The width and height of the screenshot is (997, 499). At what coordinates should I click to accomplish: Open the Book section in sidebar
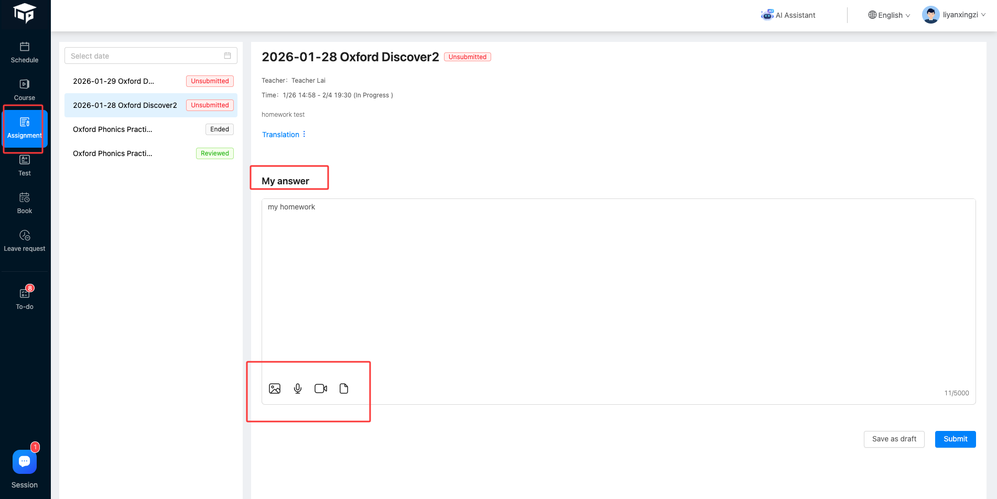(x=25, y=203)
